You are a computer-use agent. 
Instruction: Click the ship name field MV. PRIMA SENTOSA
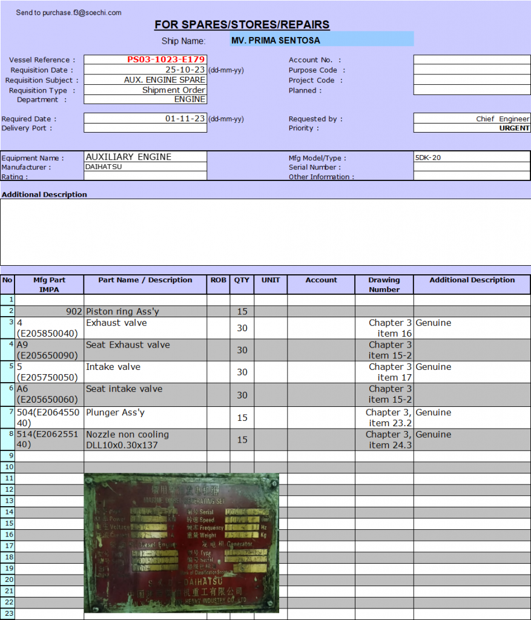pyautogui.click(x=322, y=41)
